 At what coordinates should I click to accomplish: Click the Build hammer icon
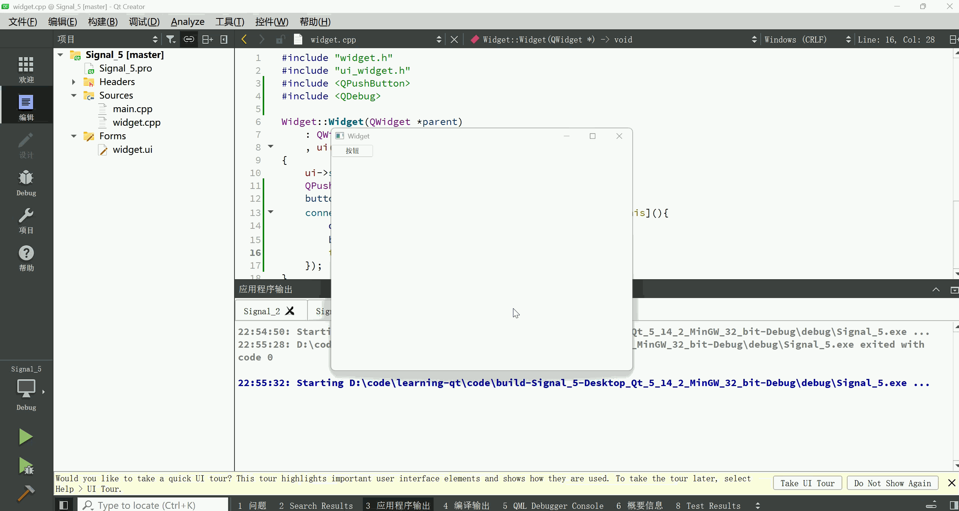(26, 493)
